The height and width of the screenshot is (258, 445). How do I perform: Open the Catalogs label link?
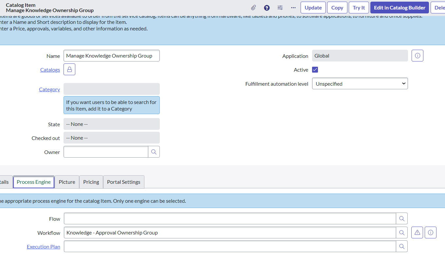[x=50, y=70]
